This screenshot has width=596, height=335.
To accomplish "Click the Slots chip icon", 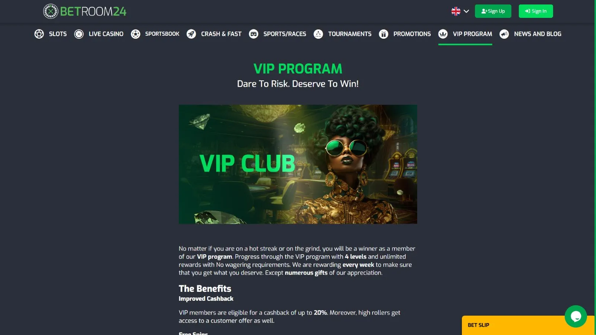I will (39, 34).
